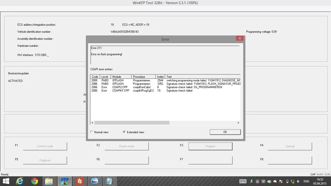Open Google Chrome from taskbar
The image size is (331, 186).
[x=34, y=181]
